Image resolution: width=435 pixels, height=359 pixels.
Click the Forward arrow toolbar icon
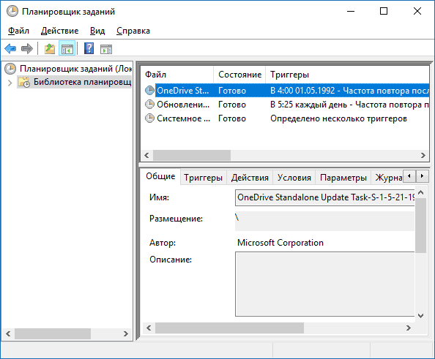pyautogui.click(x=27, y=49)
